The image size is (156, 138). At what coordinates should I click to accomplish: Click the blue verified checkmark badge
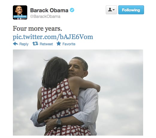click(72, 10)
